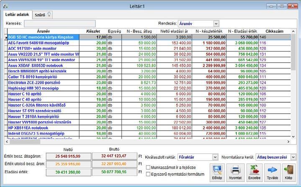This screenshot has width=301, height=187.
Task: Open the Kiválasztott raktár Főraktár dropdown
Action: 215,157
